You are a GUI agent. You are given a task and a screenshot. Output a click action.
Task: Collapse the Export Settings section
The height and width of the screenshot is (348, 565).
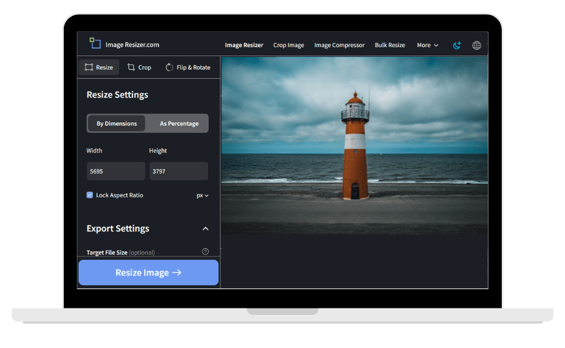(205, 229)
